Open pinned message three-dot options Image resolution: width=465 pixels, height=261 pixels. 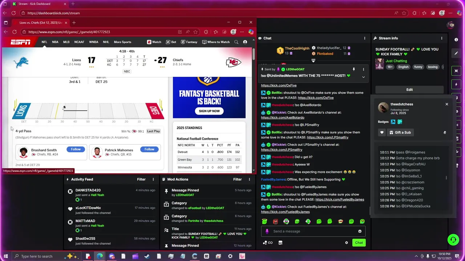pos(363,69)
